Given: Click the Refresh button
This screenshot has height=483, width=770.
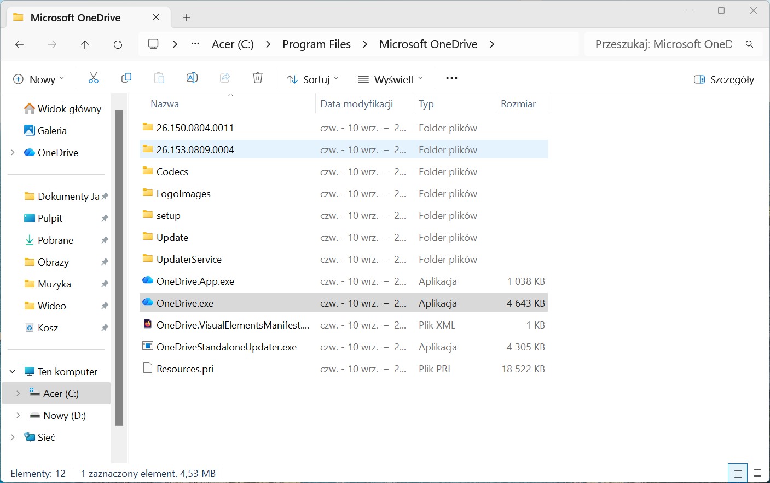Looking at the screenshot, I should (x=118, y=44).
